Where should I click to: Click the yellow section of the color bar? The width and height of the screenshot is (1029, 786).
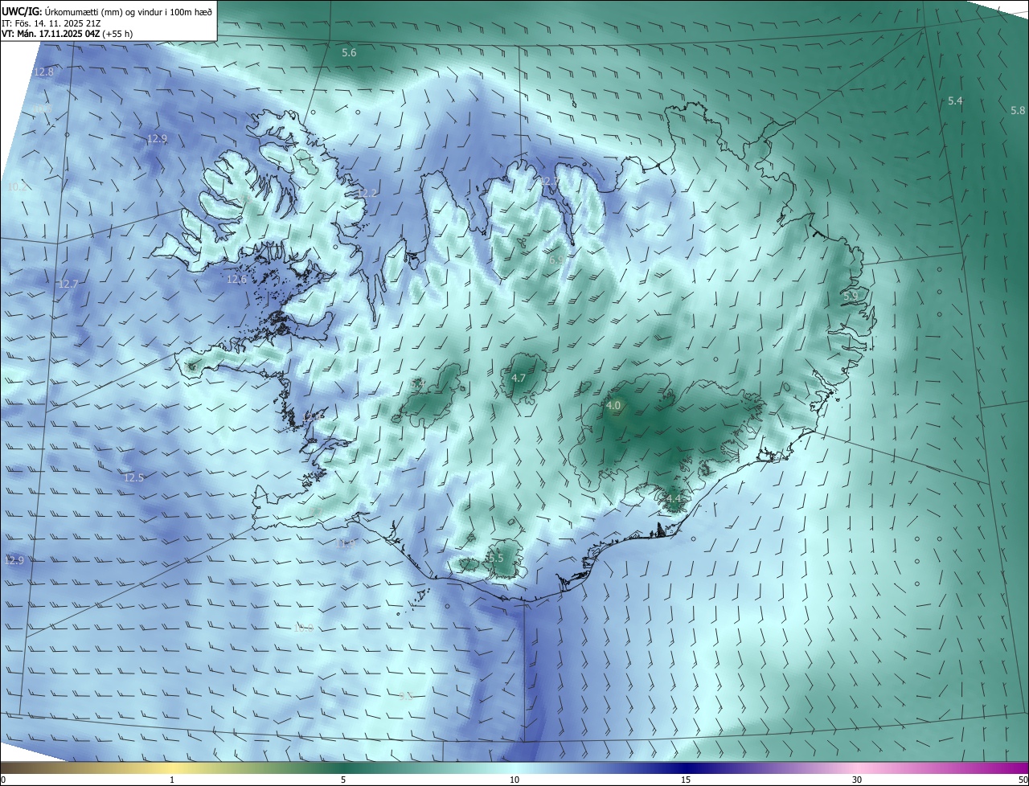[x=172, y=768]
